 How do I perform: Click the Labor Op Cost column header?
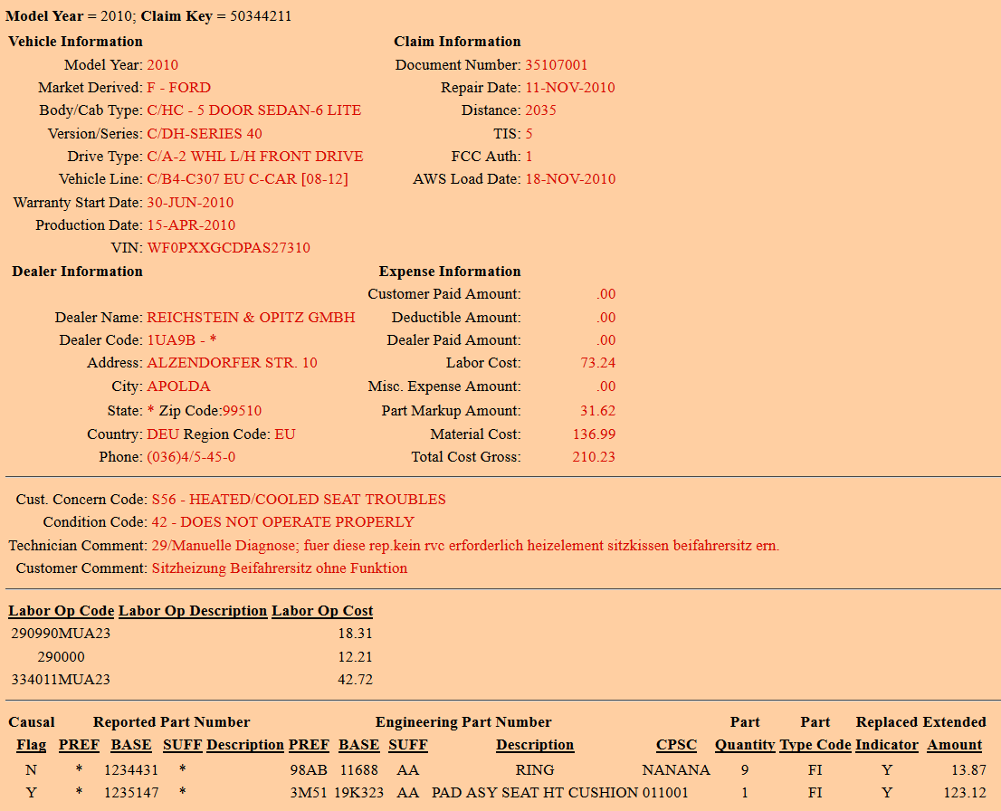point(322,611)
